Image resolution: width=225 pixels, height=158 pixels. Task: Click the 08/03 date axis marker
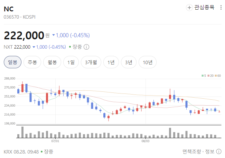coord(146,141)
